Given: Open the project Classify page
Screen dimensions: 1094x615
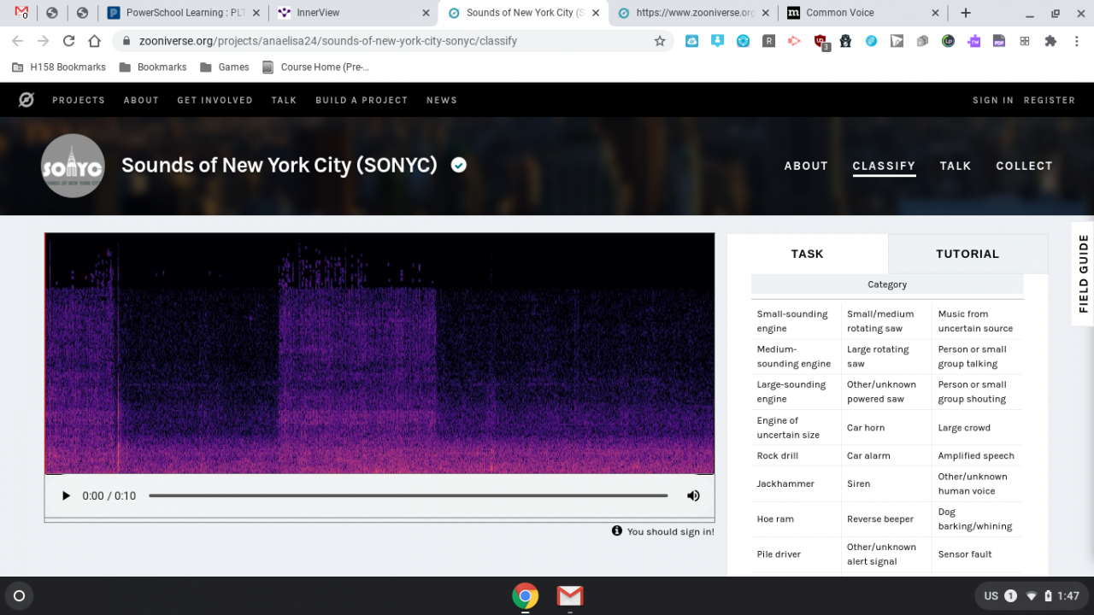Looking at the screenshot, I should [x=884, y=167].
